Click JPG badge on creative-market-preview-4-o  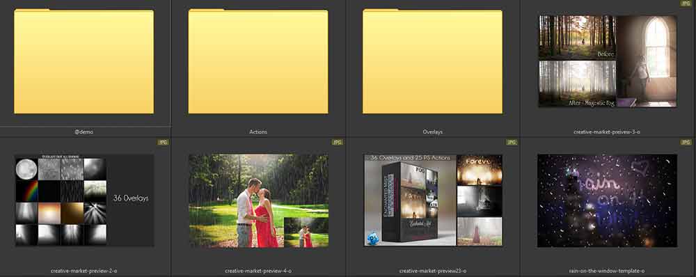pyautogui.click(x=338, y=142)
